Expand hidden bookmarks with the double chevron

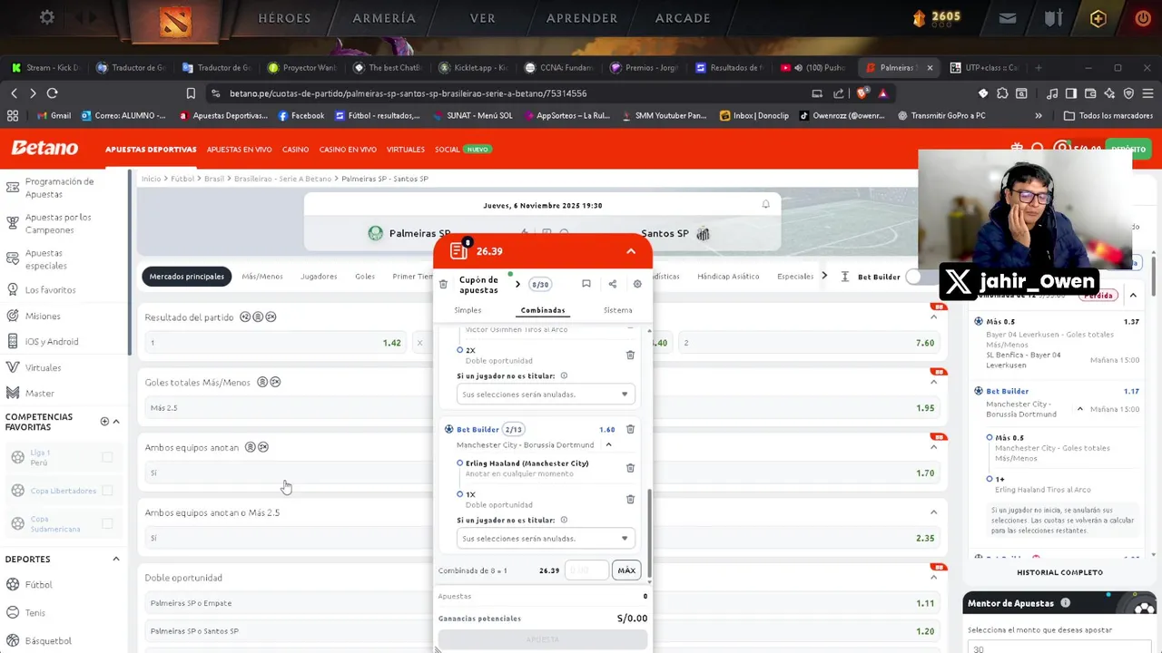[x=1039, y=115]
